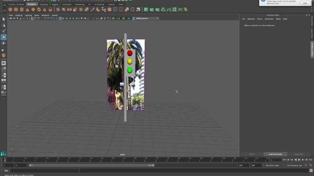Create a polygon torus from the shelf

[x=39, y=10]
